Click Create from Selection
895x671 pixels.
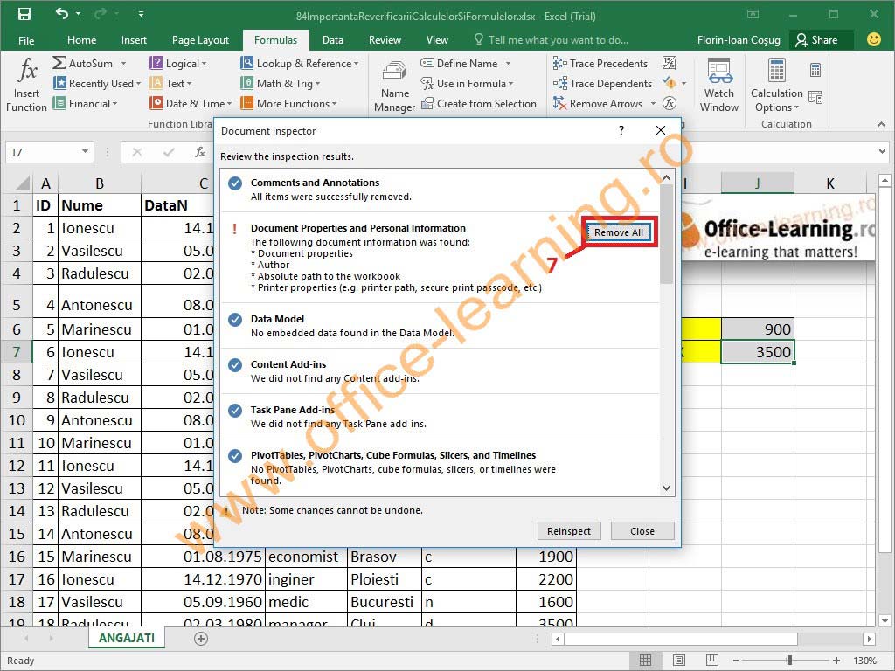coord(478,103)
